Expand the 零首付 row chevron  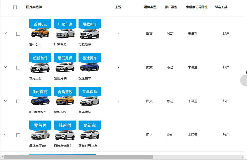coord(5,135)
